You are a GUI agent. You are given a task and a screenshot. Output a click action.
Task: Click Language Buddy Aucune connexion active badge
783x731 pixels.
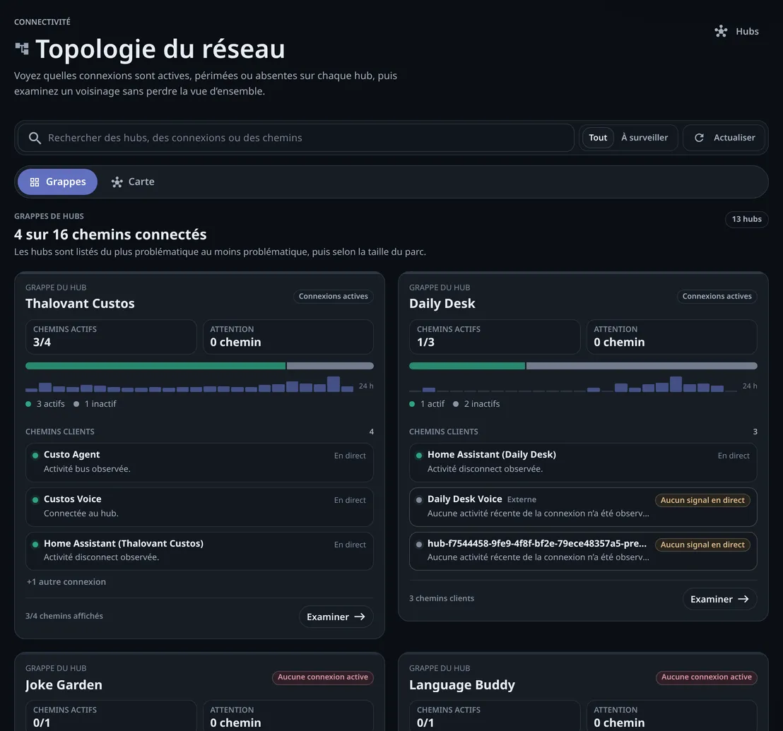click(706, 677)
